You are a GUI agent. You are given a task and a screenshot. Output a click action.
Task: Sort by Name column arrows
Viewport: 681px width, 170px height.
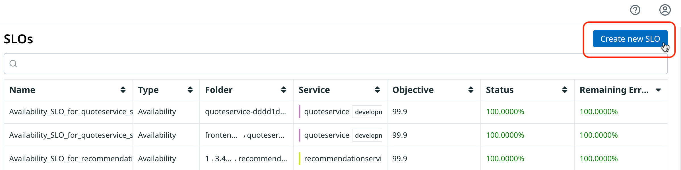click(x=123, y=90)
